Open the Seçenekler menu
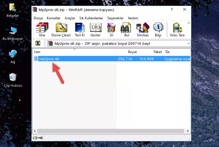 tap(115, 18)
